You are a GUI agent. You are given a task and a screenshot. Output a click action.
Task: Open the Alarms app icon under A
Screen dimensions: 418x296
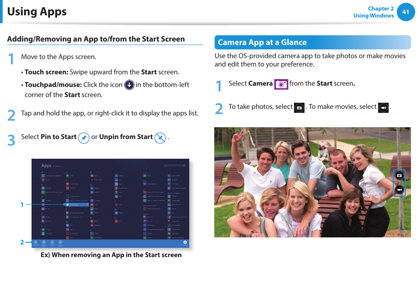pos(43,180)
